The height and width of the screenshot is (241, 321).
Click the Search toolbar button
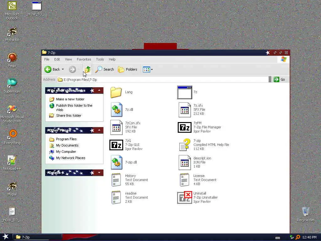click(x=105, y=69)
